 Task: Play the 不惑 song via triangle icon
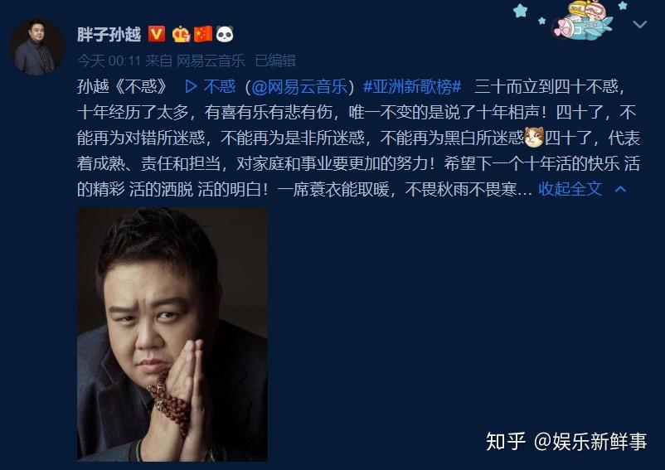[191, 86]
